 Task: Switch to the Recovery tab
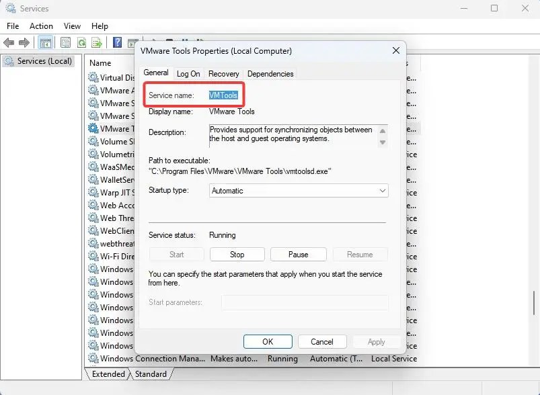(223, 74)
